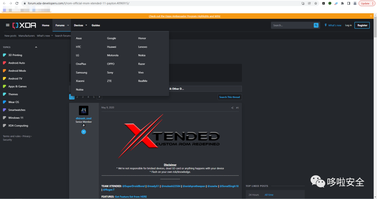Go back with the browser back arrow
The width and height of the screenshot is (377, 199).
(4, 3)
